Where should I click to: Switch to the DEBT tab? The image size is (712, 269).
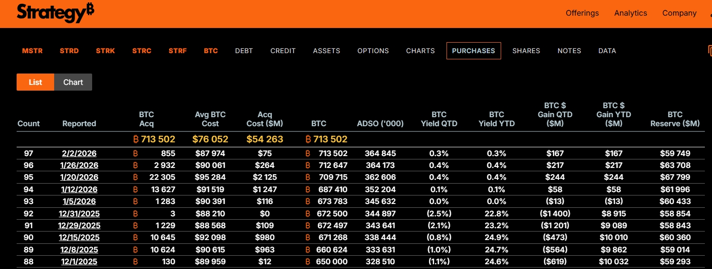coord(244,51)
